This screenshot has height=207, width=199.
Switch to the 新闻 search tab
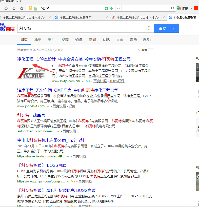point(92,40)
